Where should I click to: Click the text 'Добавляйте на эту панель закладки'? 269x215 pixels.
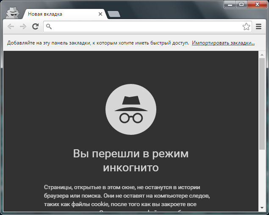49,43
